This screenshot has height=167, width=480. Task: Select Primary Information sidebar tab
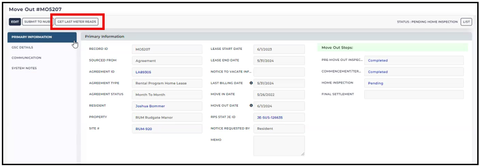click(x=42, y=37)
